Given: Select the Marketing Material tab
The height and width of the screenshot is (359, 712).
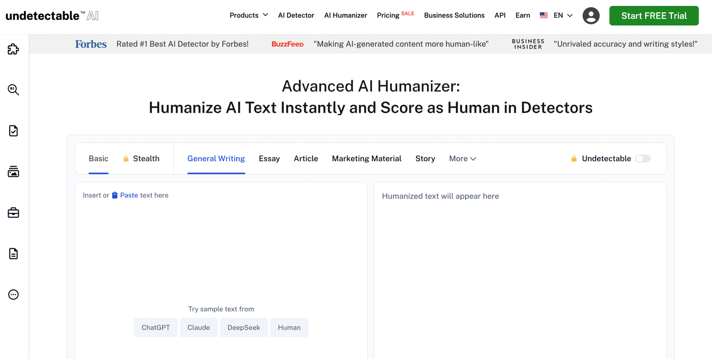Looking at the screenshot, I should (x=367, y=159).
